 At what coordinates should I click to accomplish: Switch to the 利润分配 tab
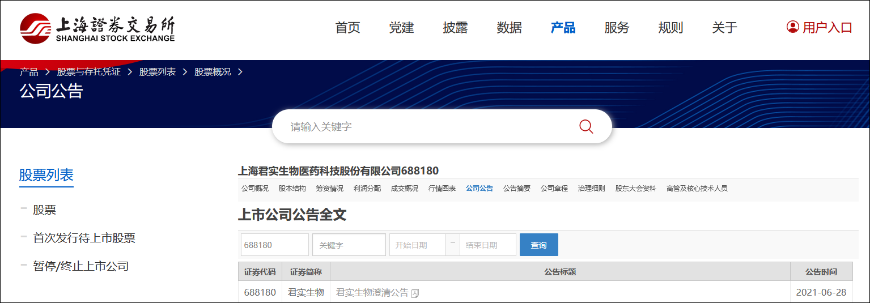[367, 189]
